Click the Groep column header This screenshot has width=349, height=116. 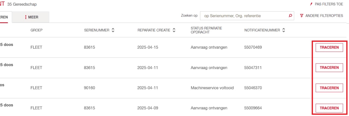(x=37, y=30)
